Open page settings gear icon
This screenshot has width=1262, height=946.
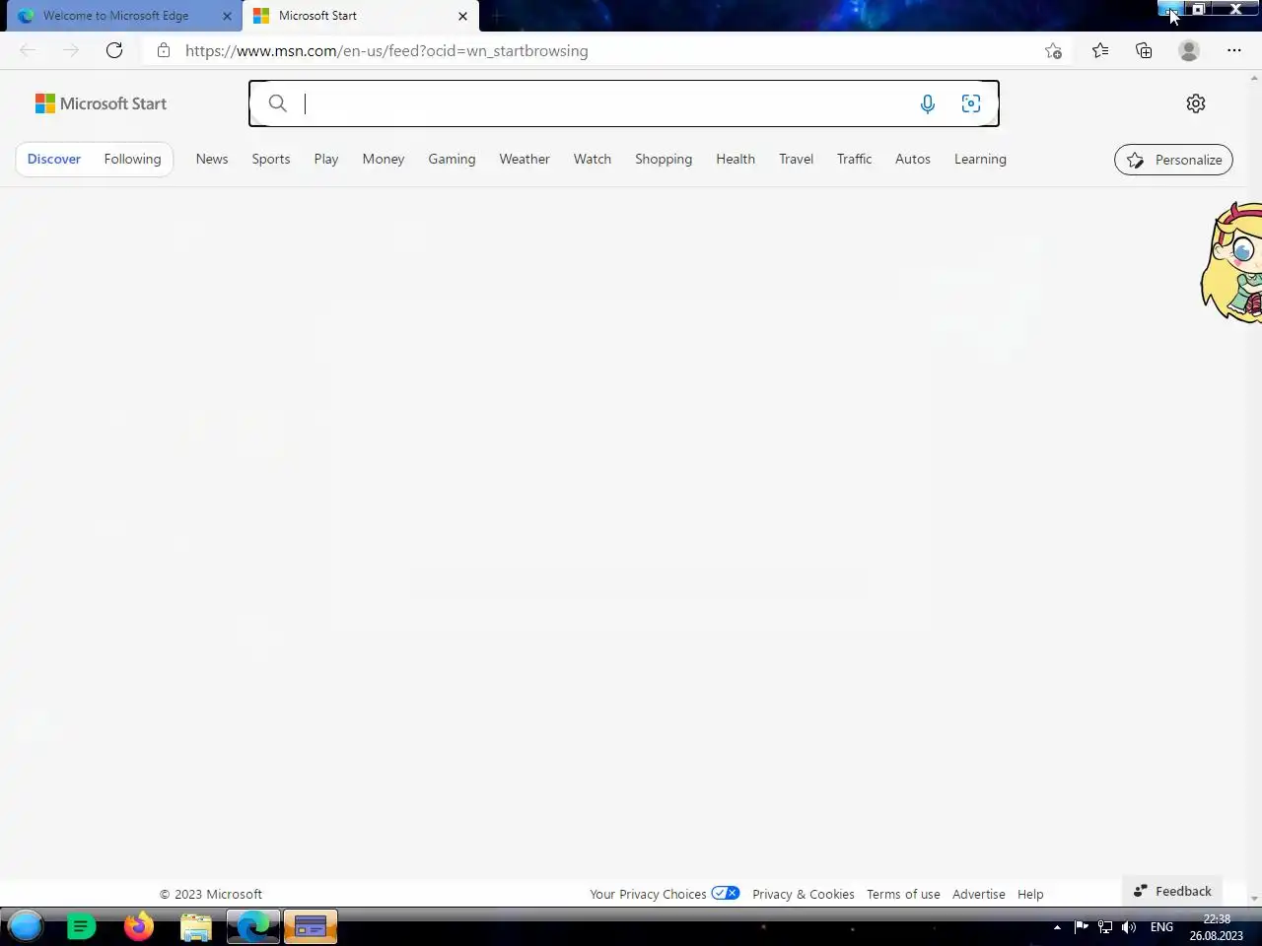[x=1196, y=103]
